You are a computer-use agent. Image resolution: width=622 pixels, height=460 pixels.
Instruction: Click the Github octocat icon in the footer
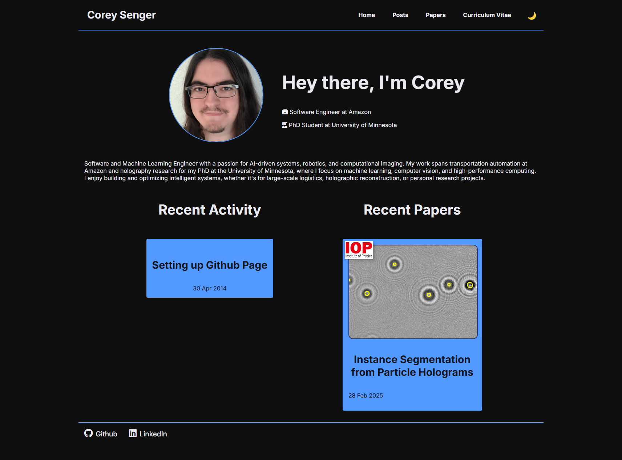click(88, 433)
